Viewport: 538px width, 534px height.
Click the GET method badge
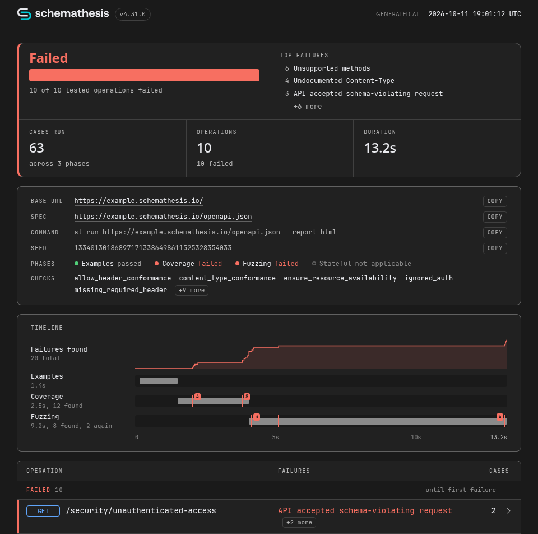point(43,511)
